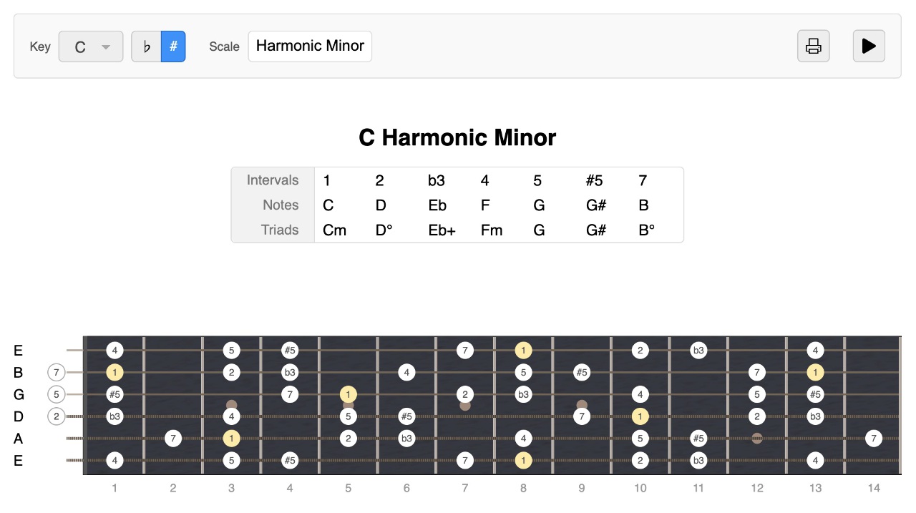Click the open-string 7 marker beside the B string
Screen dimensions: 916x513
pos(57,372)
